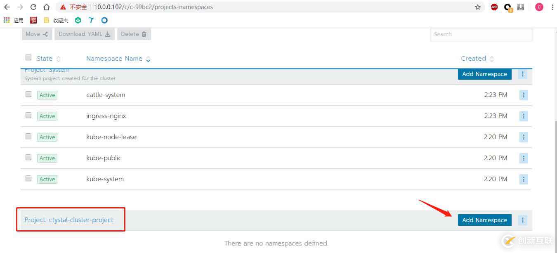Open the download extension icon
The width and height of the screenshot is (557, 253).
pyautogui.click(x=521, y=7)
